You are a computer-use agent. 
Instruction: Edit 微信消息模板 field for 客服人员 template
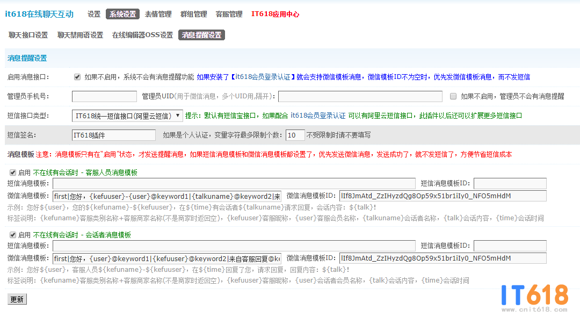(167, 196)
